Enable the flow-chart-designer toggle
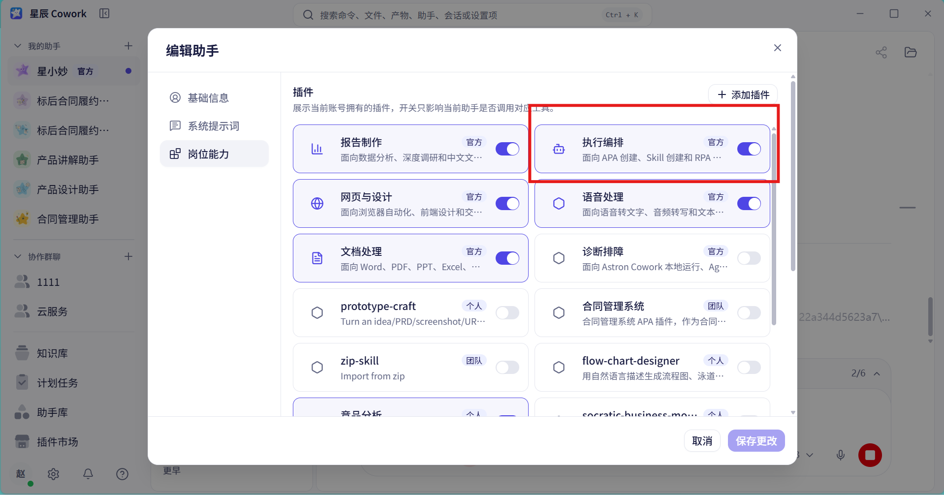The height and width of the screenshot is (495, 944). click(x=749, y=367)
